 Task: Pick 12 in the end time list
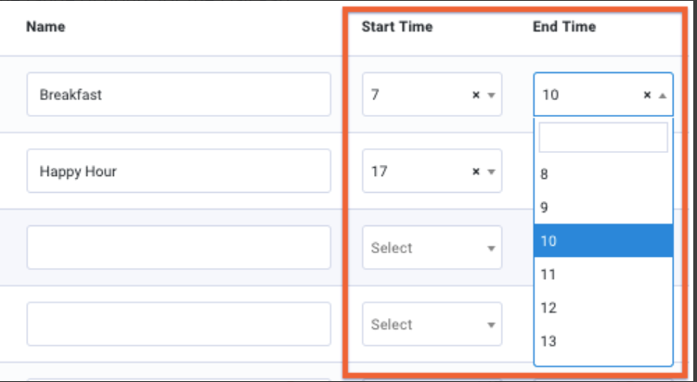point(603,308)
